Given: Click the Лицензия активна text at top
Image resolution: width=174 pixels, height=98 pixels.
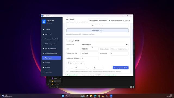Looking at the screenshot, I should [x=120, y=20].
